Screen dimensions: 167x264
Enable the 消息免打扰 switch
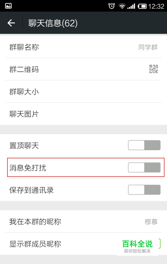pos(144,167)
